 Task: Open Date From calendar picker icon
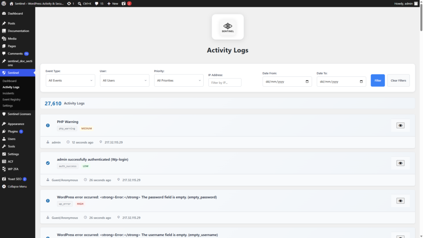(x=307, y=81)
